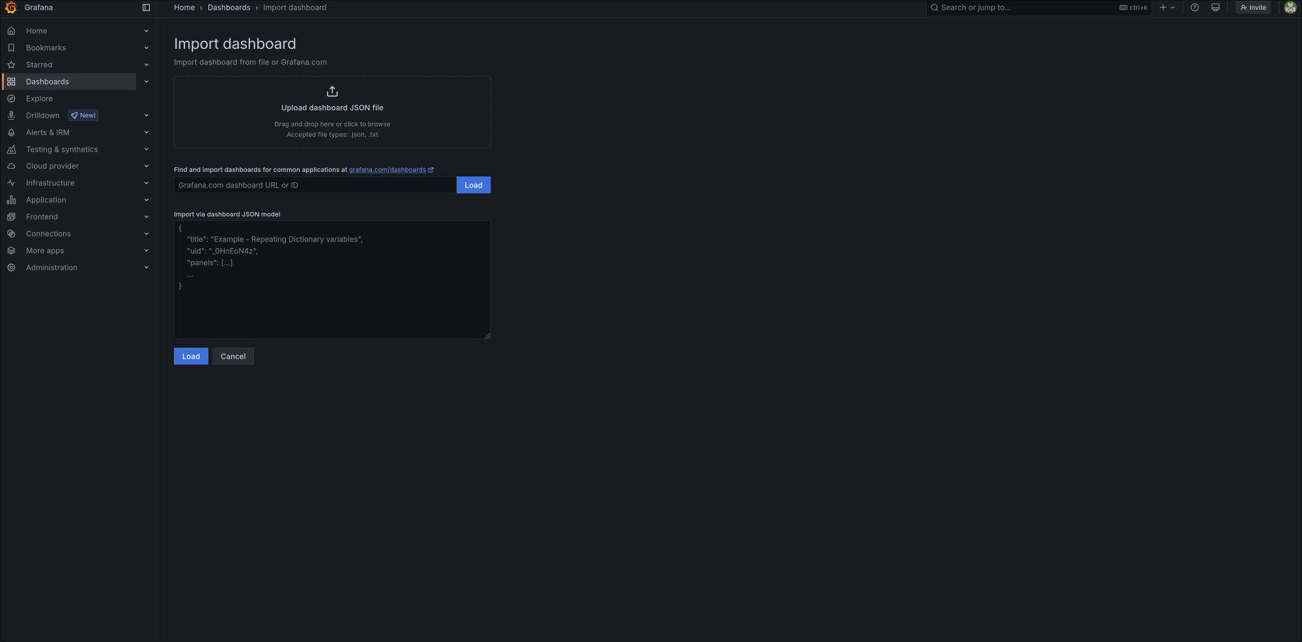
Task: Click the Grafana logo in the top left
Action: [11, 7]
